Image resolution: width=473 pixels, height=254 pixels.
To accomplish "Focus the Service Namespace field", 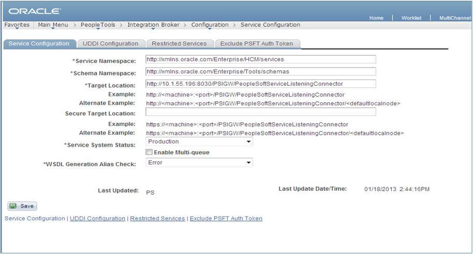I will tap(261, 59).
